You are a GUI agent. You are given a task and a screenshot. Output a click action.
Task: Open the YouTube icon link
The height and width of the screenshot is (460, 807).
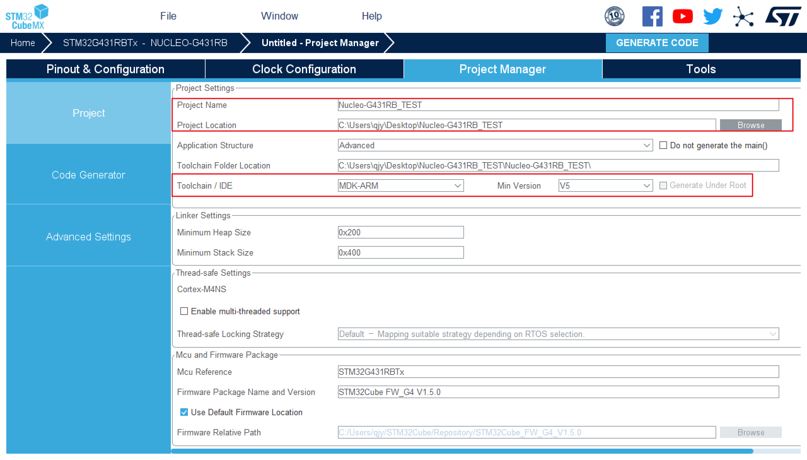[x=682, y=16]
